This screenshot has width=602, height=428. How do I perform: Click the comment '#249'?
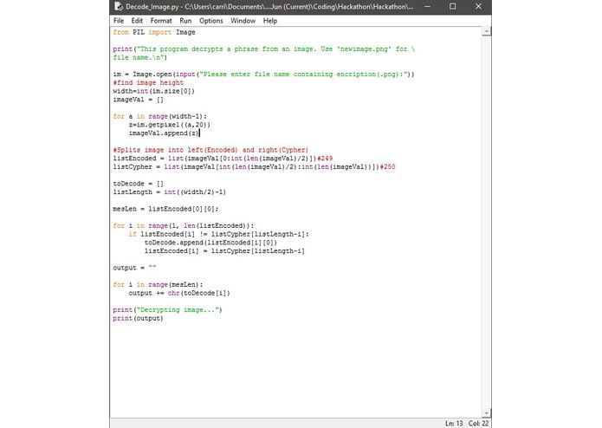point(325,159)
